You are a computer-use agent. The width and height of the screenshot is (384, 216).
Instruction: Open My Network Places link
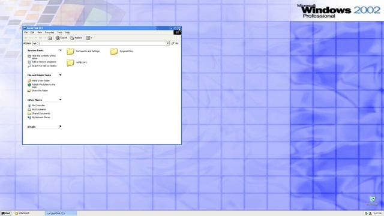pos(41,118)
